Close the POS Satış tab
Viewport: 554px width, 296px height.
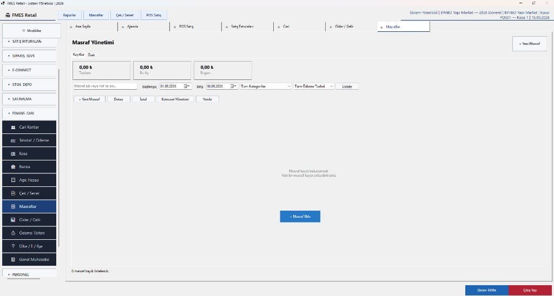tap(175, 27)
